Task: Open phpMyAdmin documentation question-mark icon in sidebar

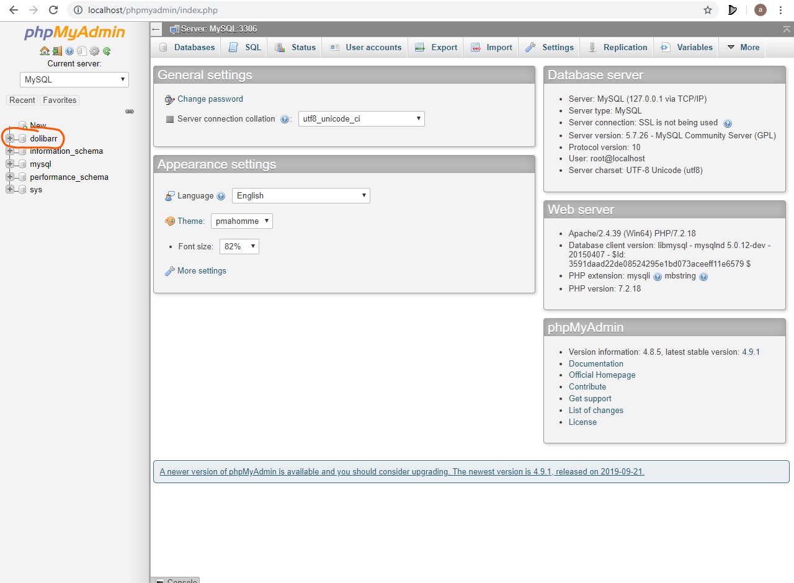Action: coord(69,51)
